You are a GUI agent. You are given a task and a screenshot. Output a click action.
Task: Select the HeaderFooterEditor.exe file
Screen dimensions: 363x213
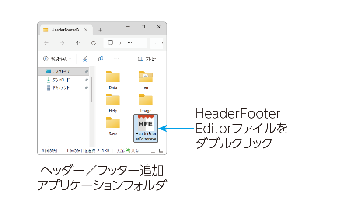pos(146,128)
